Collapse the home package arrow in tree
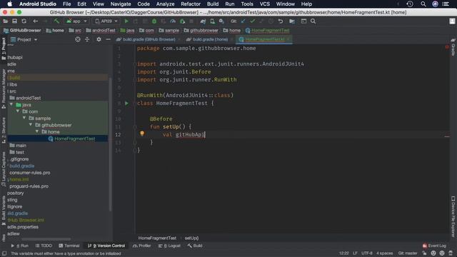The height and width of the screenshot is (257, 457). coord(37,131)
